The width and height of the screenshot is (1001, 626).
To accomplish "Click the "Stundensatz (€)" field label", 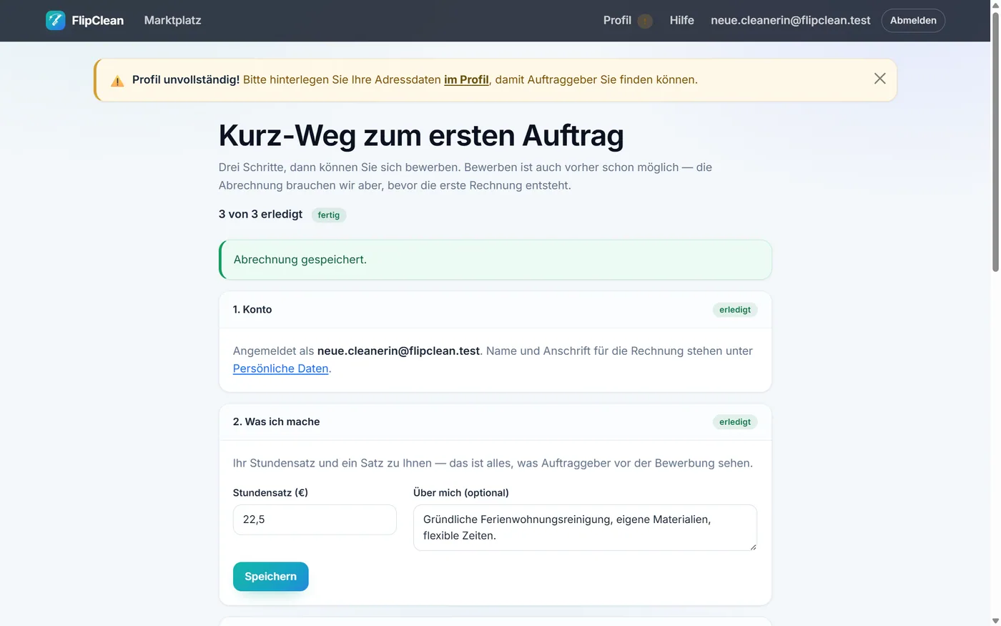I will click(270, 493).
